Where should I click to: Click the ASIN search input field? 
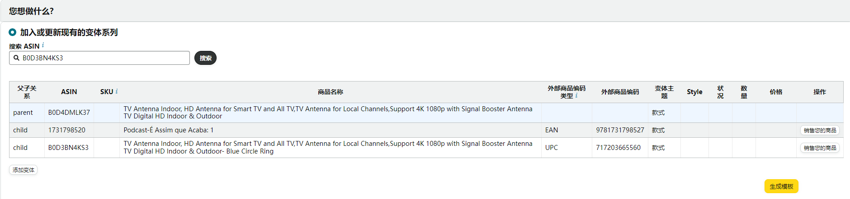[99, 58]
